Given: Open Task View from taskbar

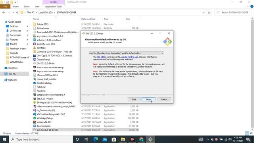Looking at the screenshot, I should pyautogui.click(x=86, y=139).
